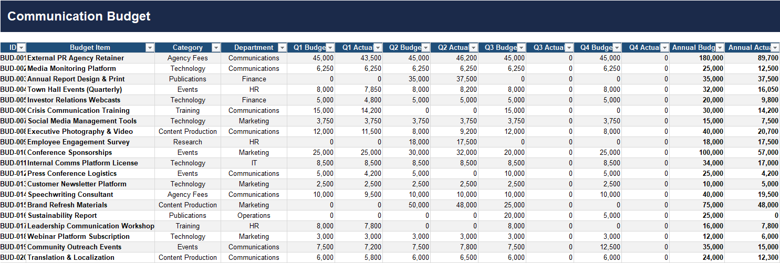
Task: Select Annual Budget value 100,000 for Conference Sponsorships
Action: pos(697,153)
